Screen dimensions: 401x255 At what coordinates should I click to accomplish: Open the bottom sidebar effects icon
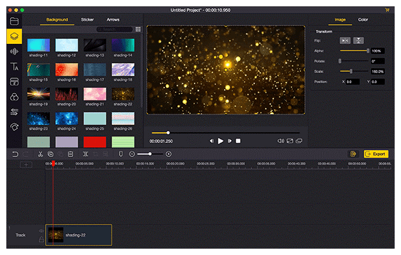[14, 127]
